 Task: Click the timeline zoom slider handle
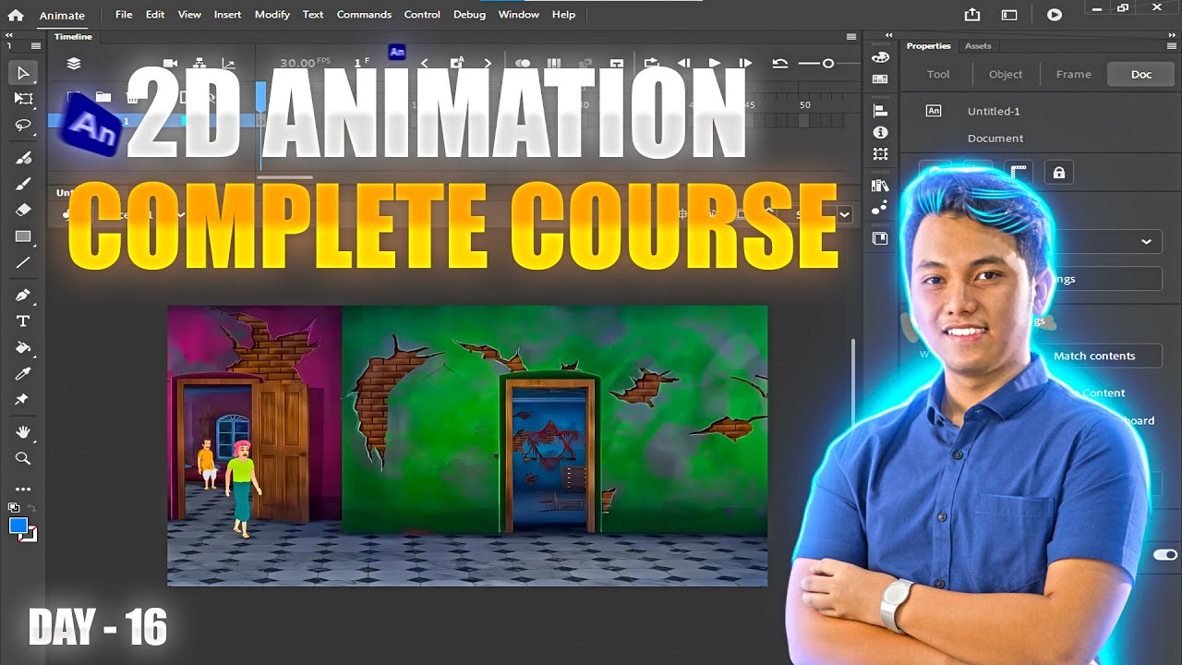828,64
